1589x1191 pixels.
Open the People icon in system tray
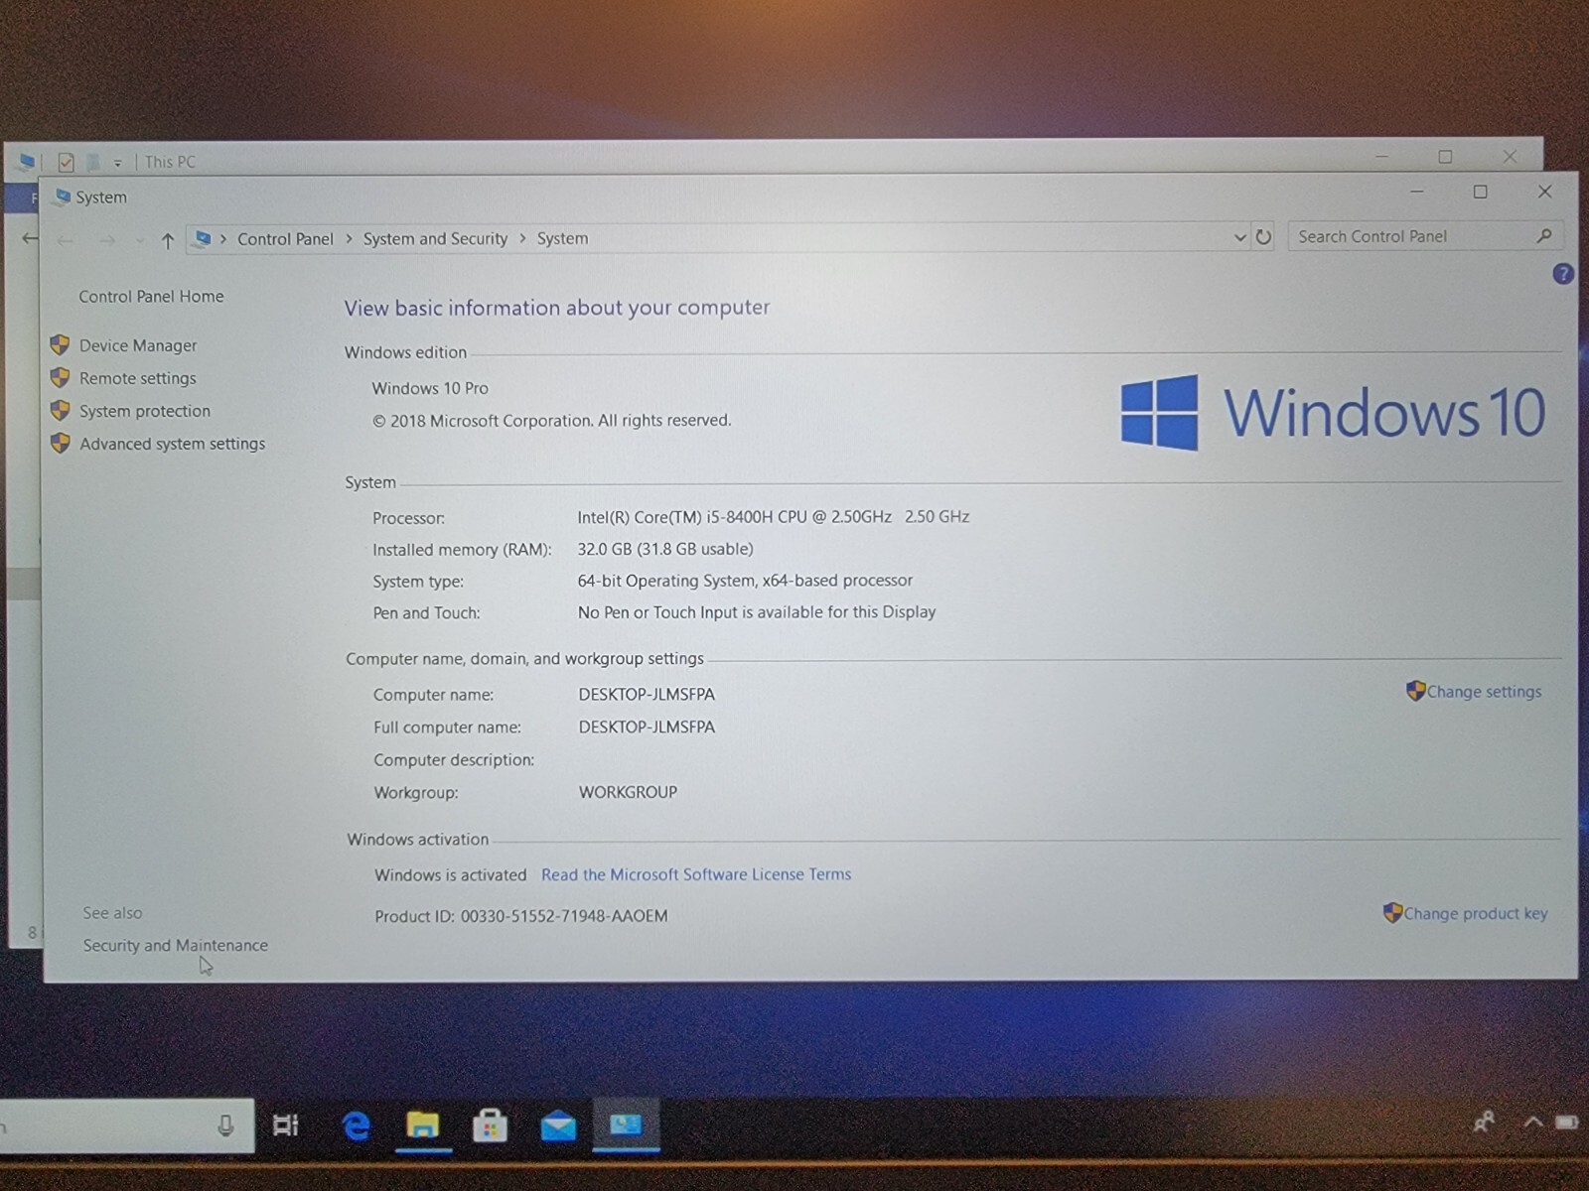1485,1123
